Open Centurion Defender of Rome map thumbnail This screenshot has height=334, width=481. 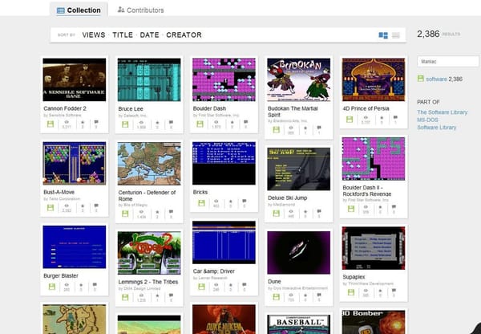[149, 164]
